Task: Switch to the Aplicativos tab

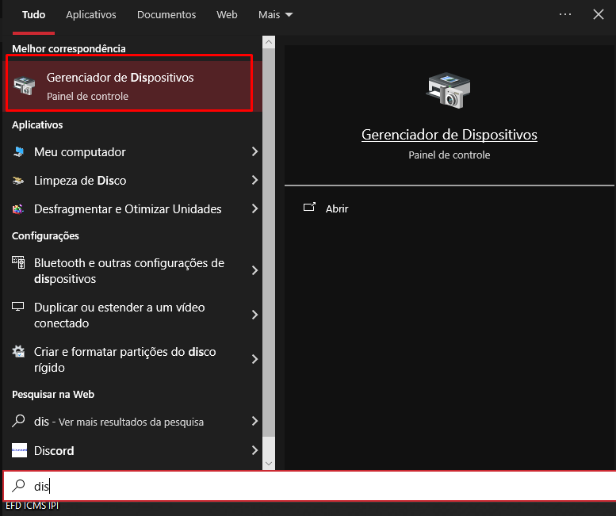Action: (x=91, y=15)
